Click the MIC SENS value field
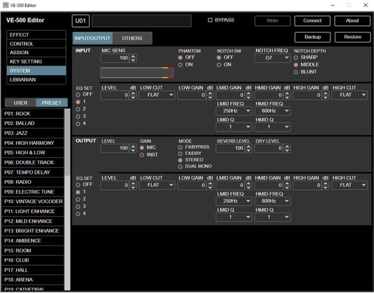Viewport: 374px width, 293px height. (x=116, y=58)
